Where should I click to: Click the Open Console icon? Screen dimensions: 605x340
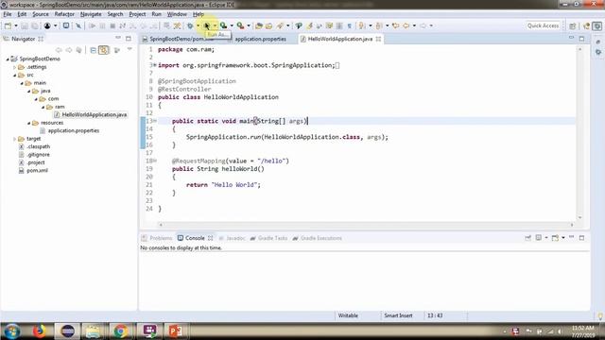(x=555, y=238)
